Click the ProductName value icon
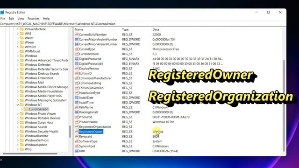Viewport: 299px width, 168px height. click(77, 122)
